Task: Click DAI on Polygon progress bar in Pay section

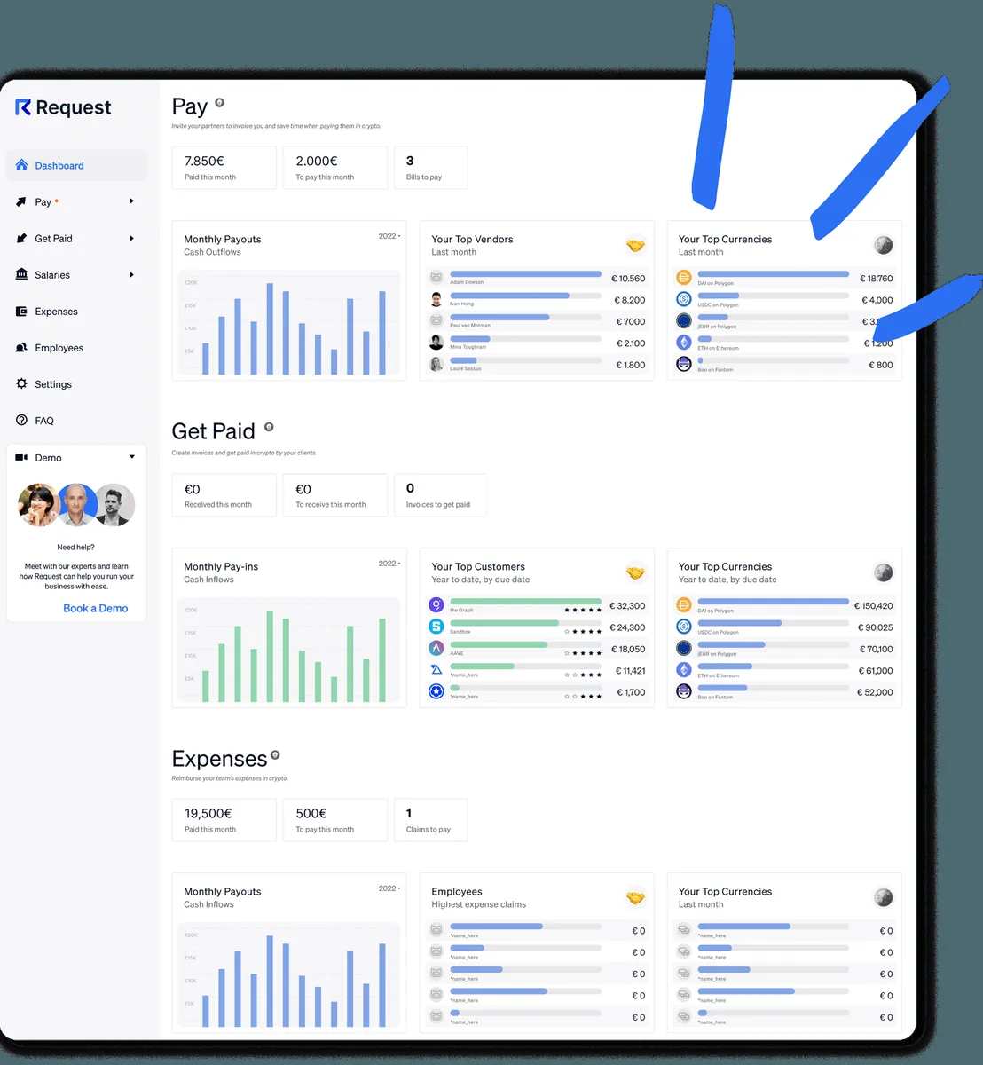Action: click(773, 274)
